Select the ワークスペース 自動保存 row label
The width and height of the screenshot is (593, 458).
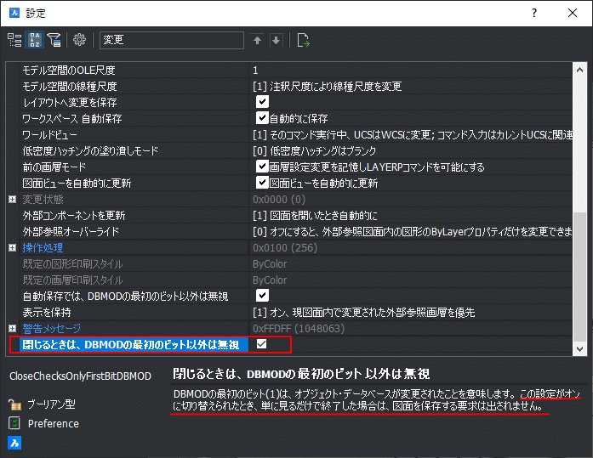tap(72, 119)
